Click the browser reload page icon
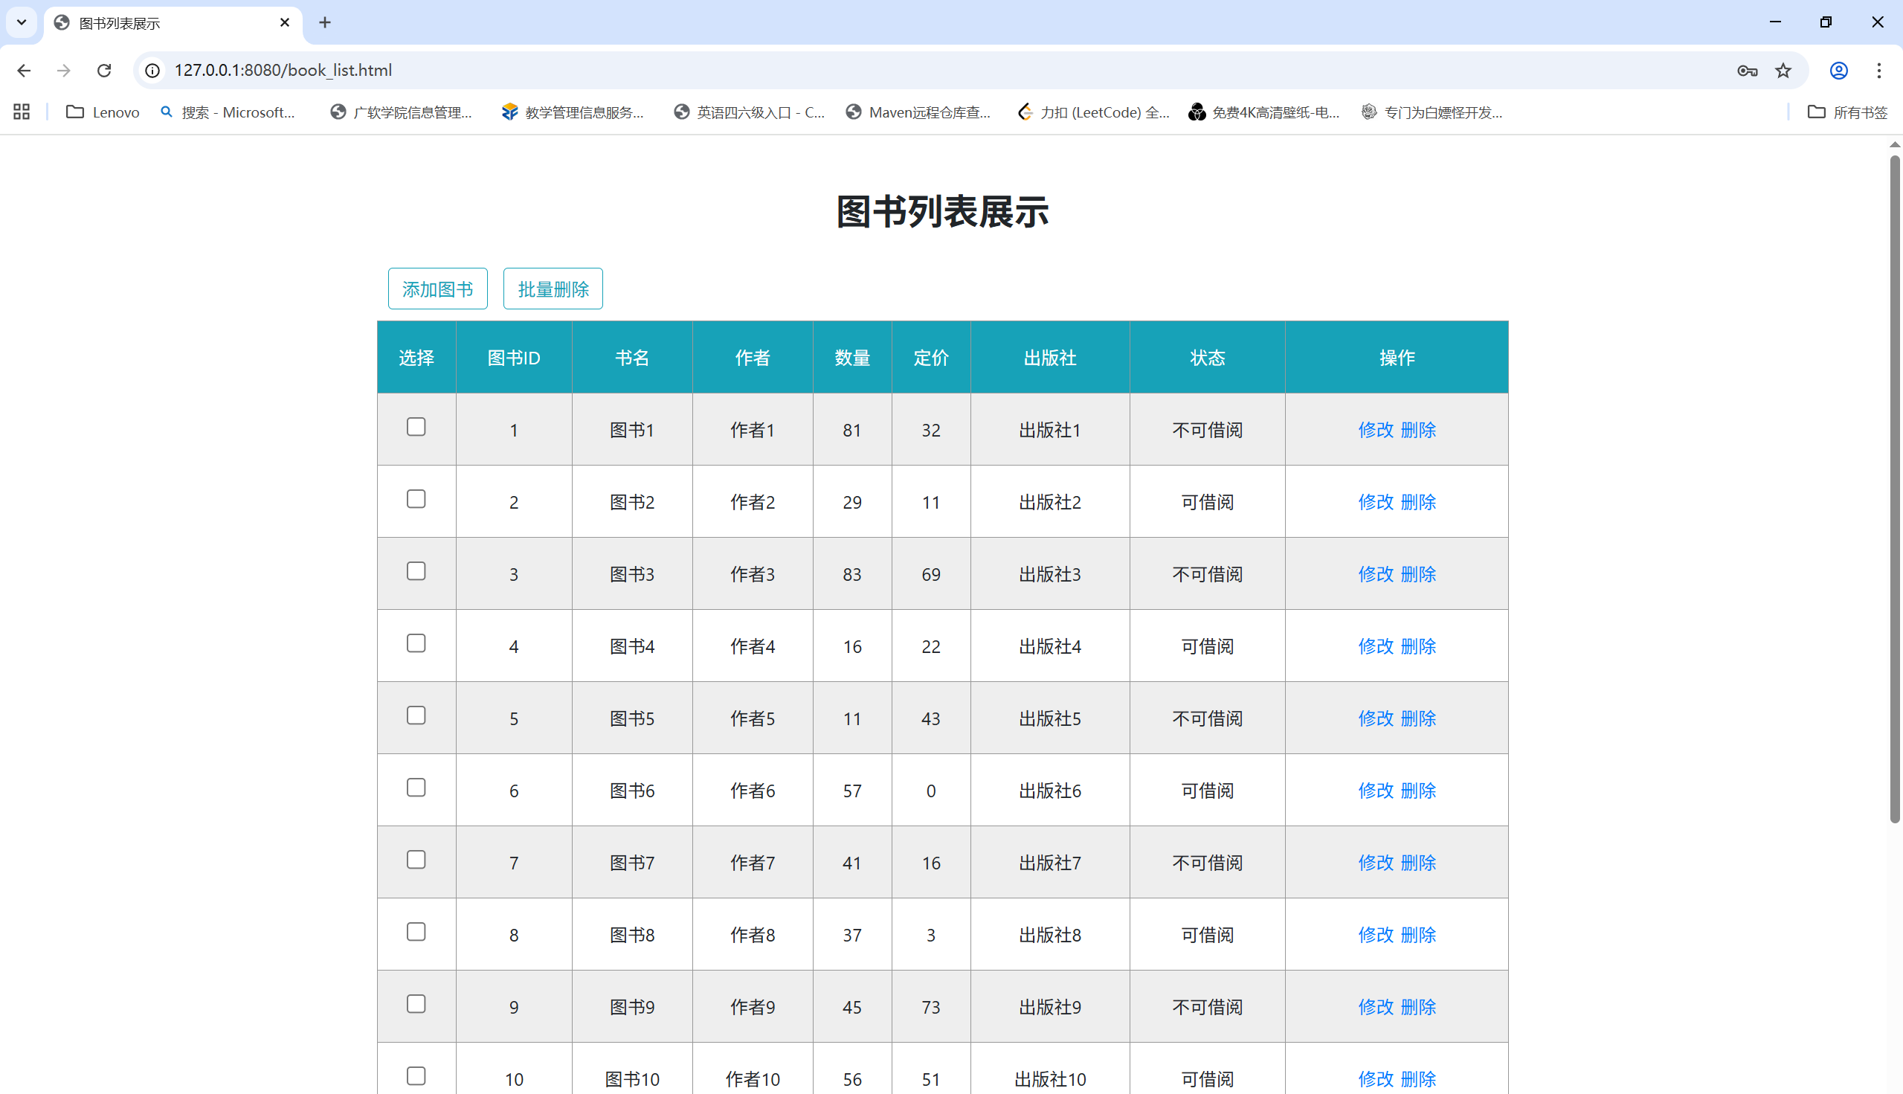This screenshot has width=1903, height=1094. [x=103, y=70]
